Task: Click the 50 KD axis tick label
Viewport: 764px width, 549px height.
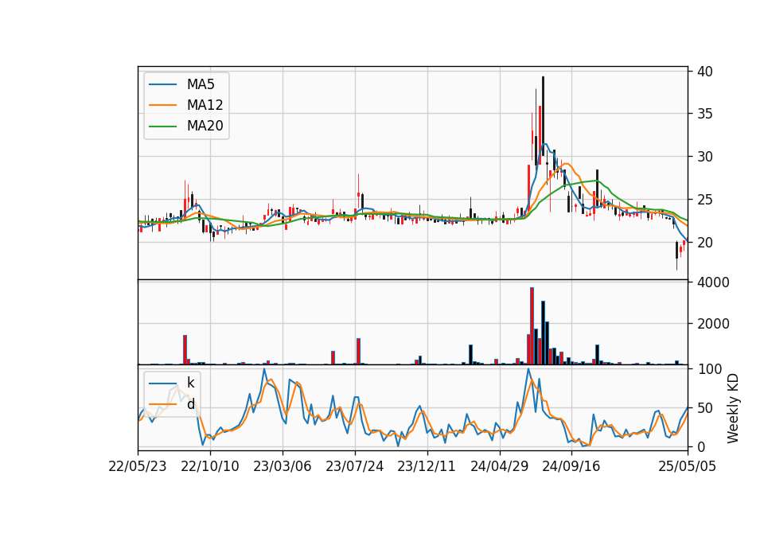Action: click(704, 408)
